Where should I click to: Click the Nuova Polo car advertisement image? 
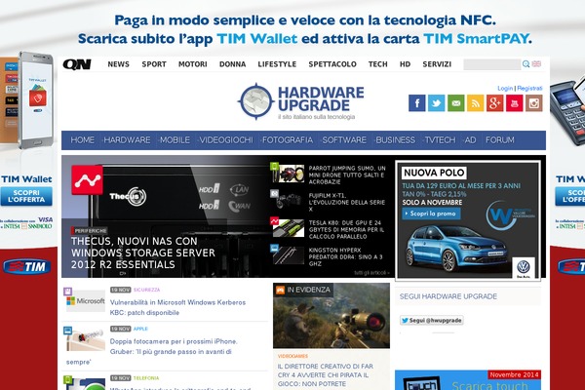click(468, 220)
